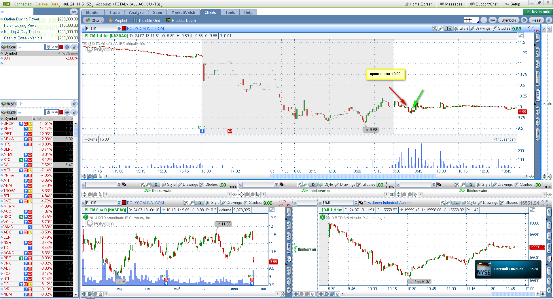Toggle the T&S side panel on the top chart

coord(537,53)
